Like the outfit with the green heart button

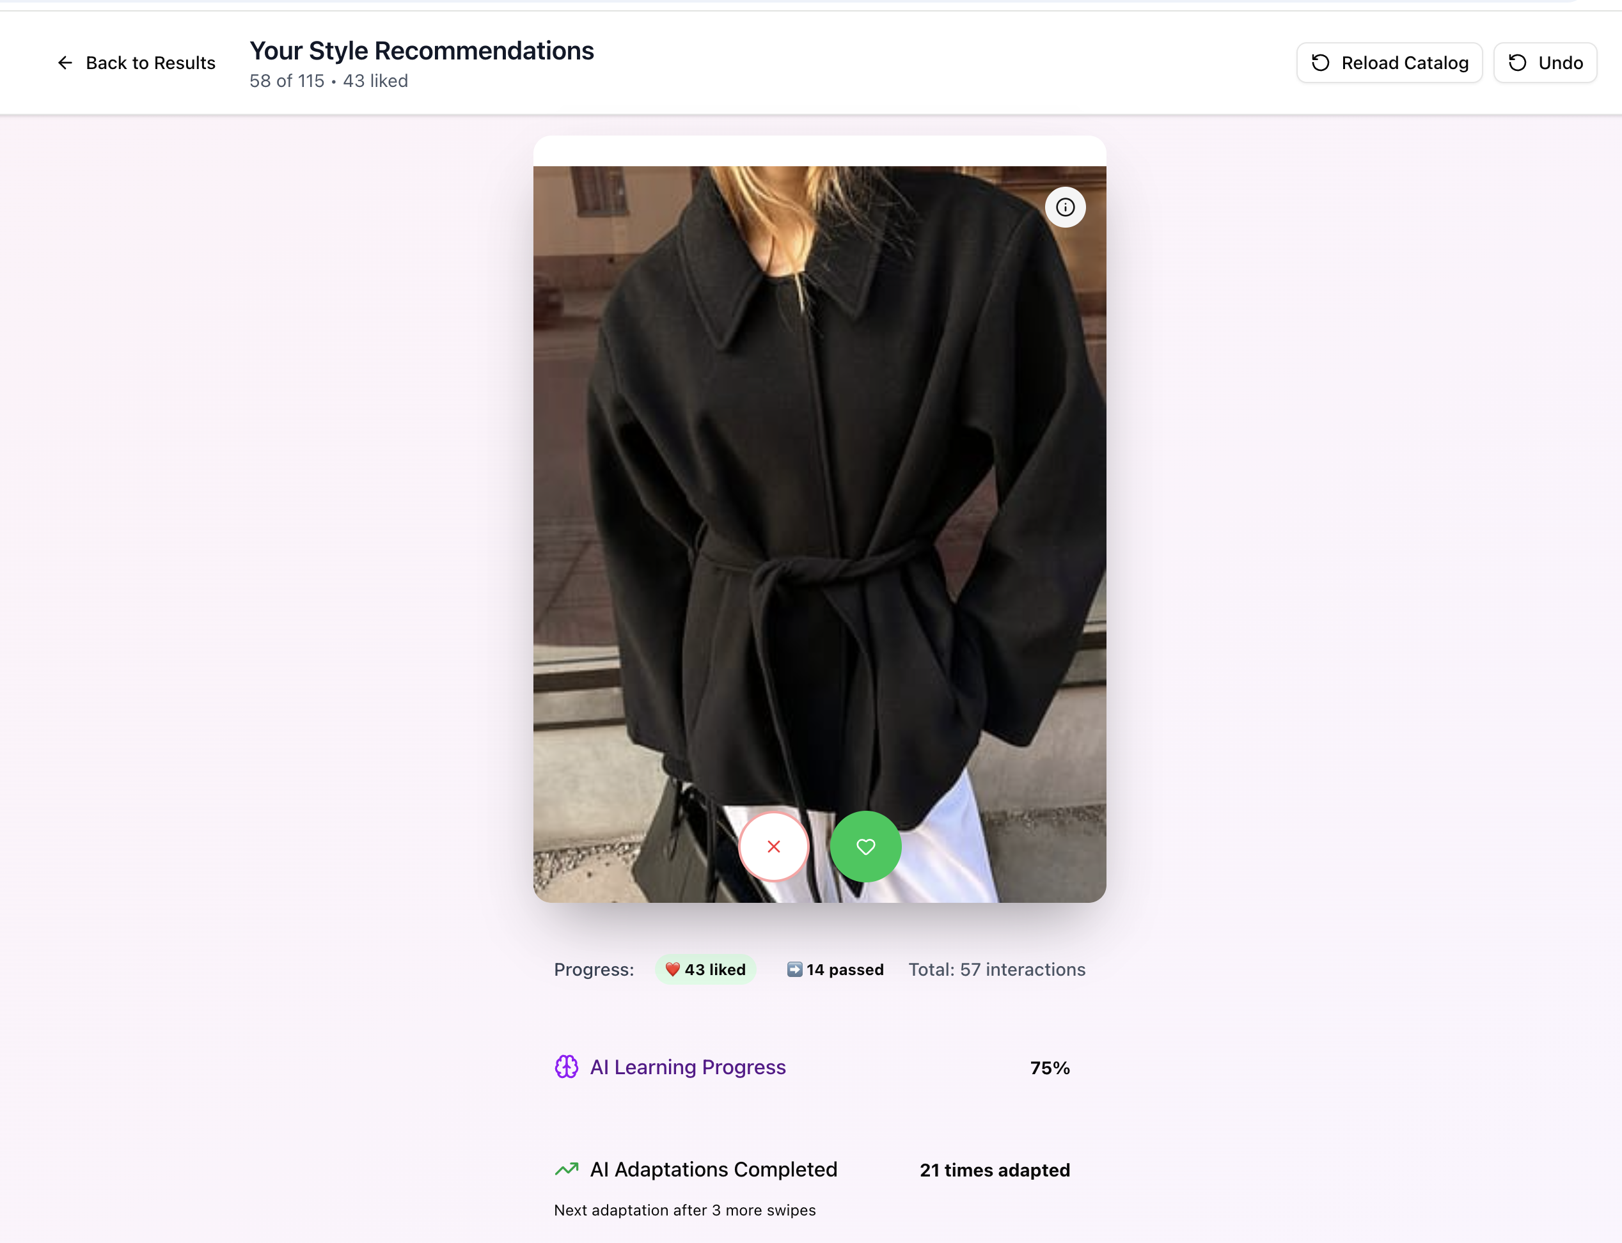(x=865, y=847)
